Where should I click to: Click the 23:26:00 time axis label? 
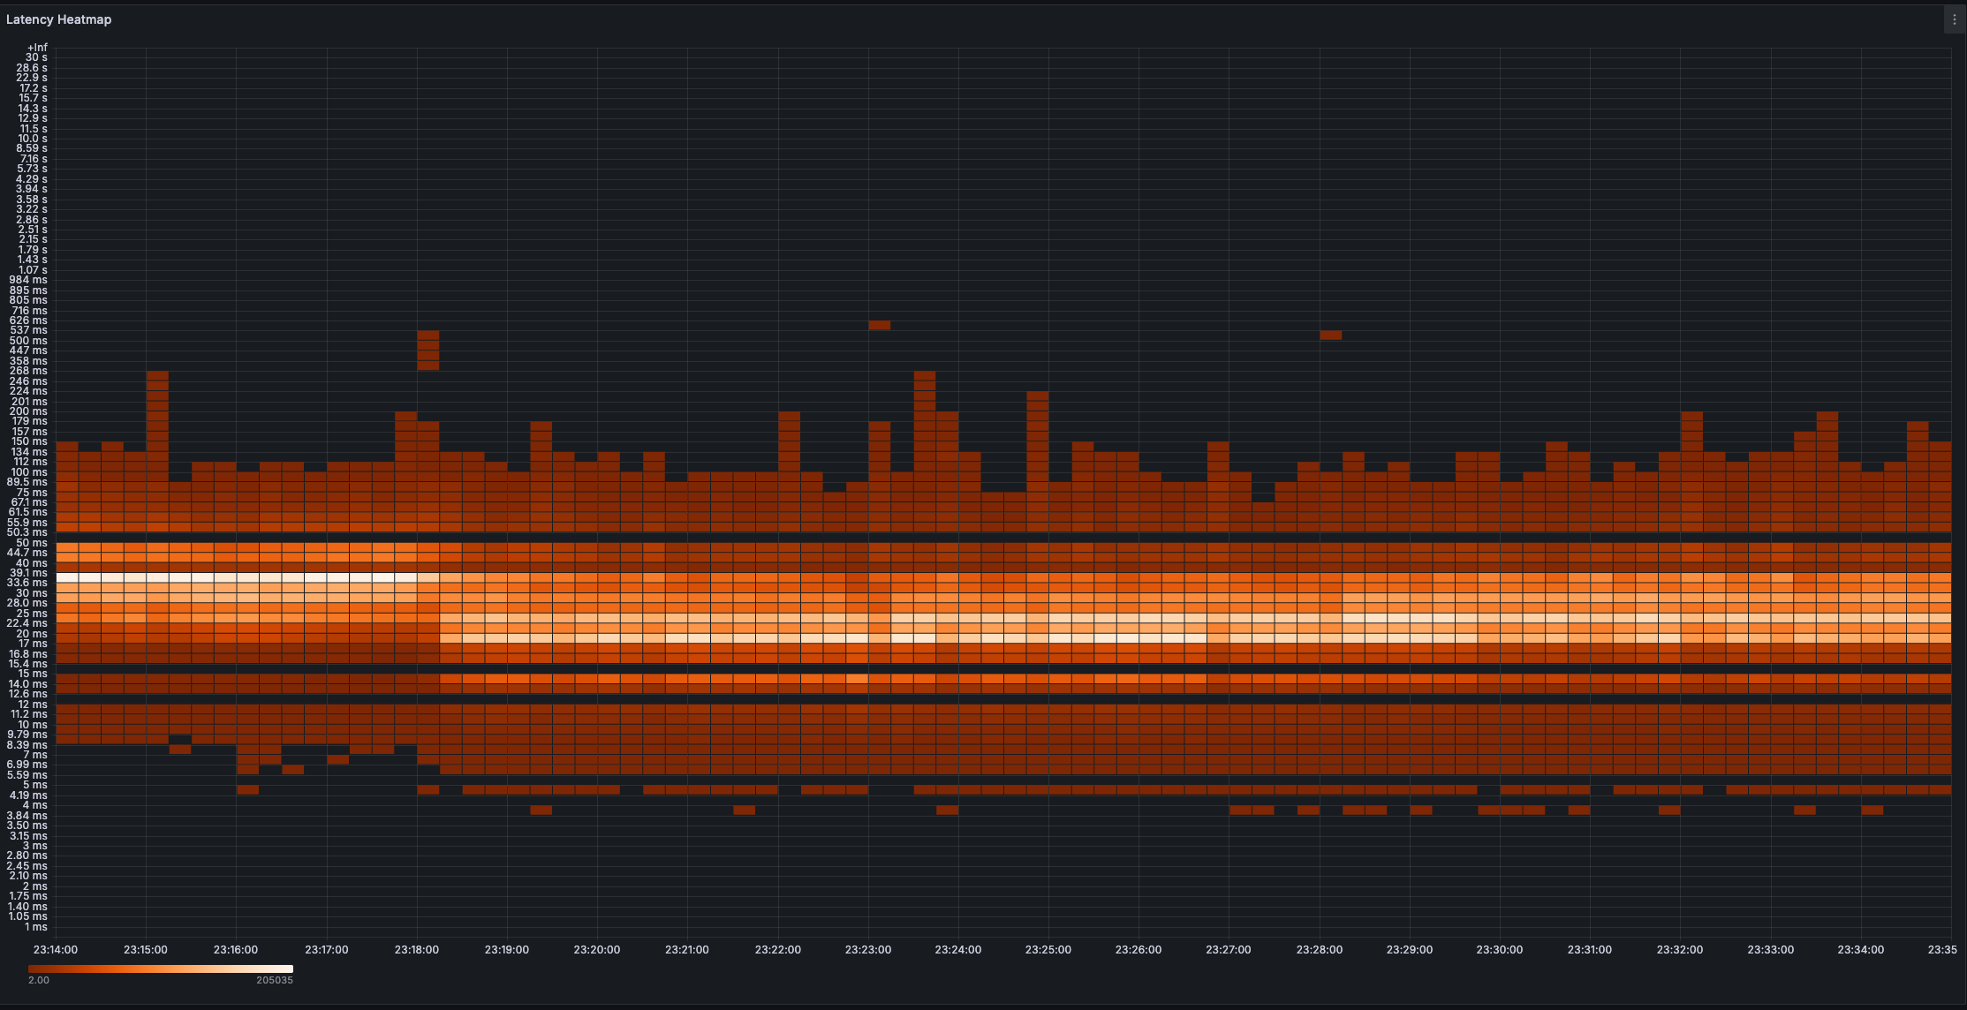[1139, 950]
